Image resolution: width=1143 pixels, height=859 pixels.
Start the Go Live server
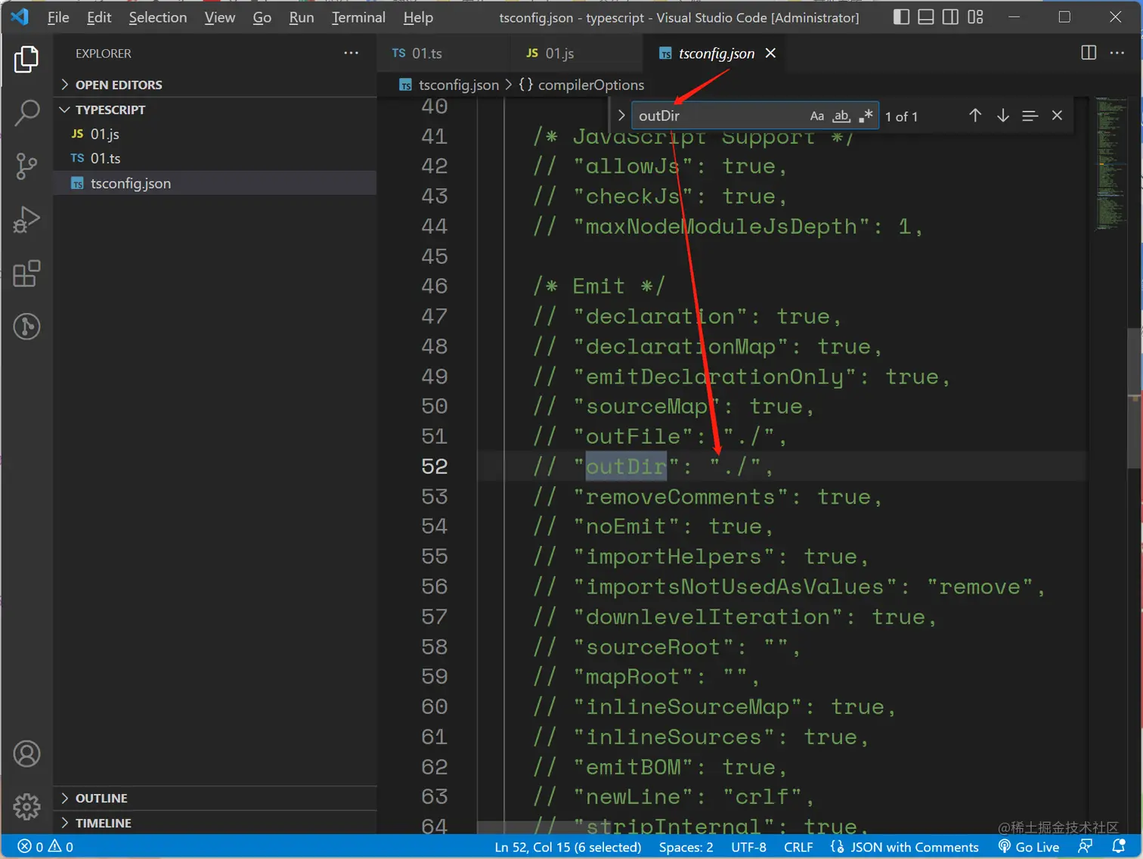[x=1028, y=847]
